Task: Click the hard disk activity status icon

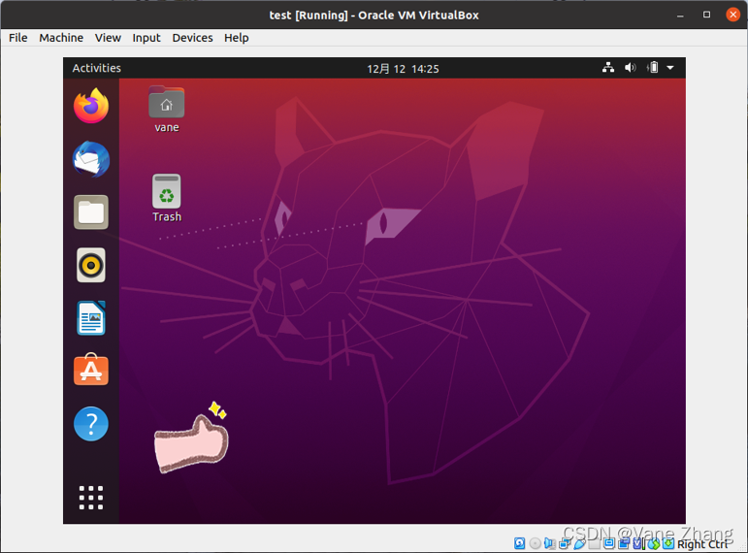Action: coord(519,543)
